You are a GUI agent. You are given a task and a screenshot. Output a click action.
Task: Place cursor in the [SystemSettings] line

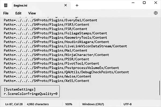tap(20, 89)
